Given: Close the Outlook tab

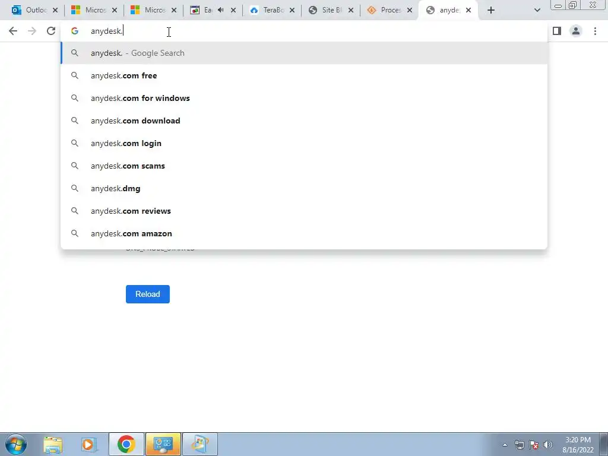Looking at the screenshot, I should tap(55, 11).
